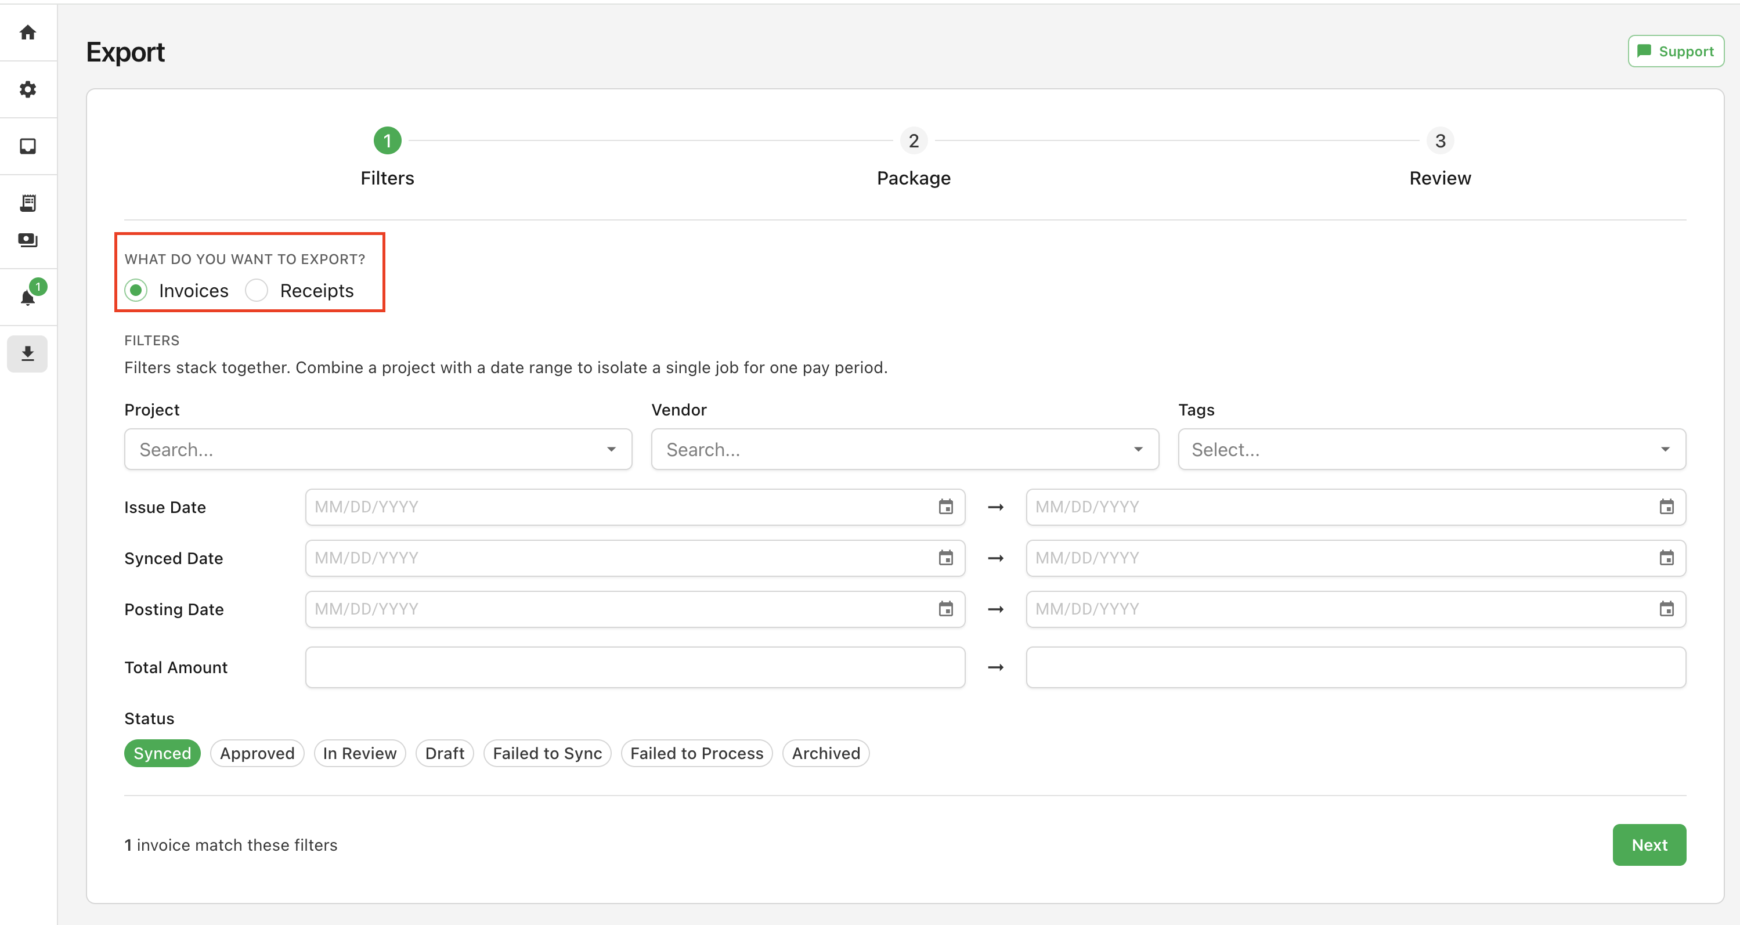The height and width of the screenshot is (925, 1740).
Task: Open the Invoices document icon in the sidebar
Action: tap(28, 203)
